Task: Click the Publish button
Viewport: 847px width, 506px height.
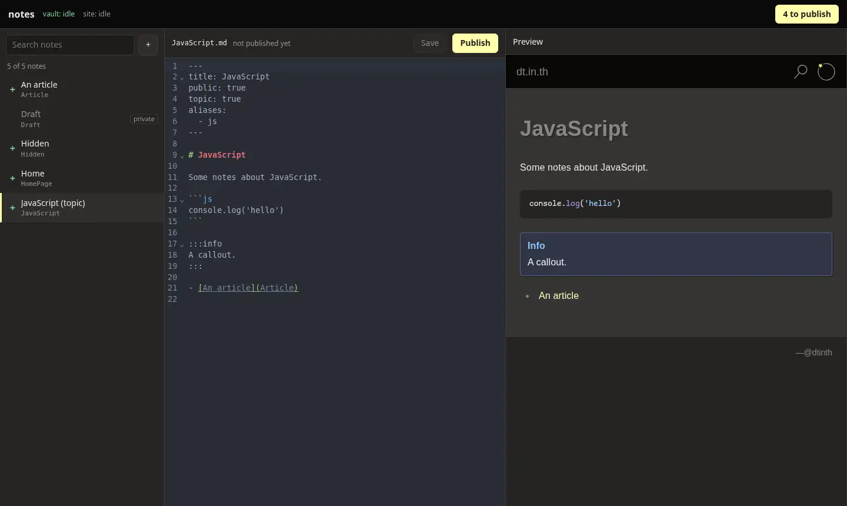Action: (475, 43)
